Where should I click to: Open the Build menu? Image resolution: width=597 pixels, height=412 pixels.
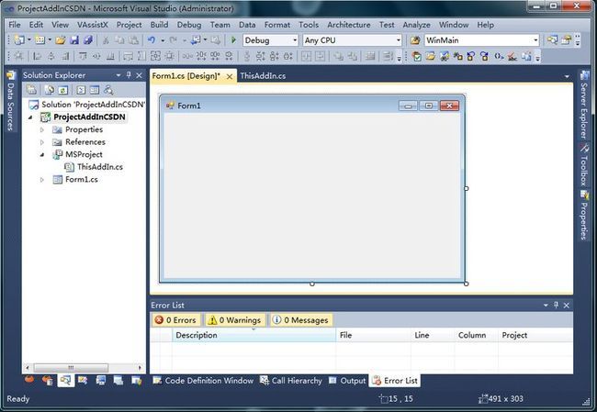pyautogui.click(x=159, y=25)
